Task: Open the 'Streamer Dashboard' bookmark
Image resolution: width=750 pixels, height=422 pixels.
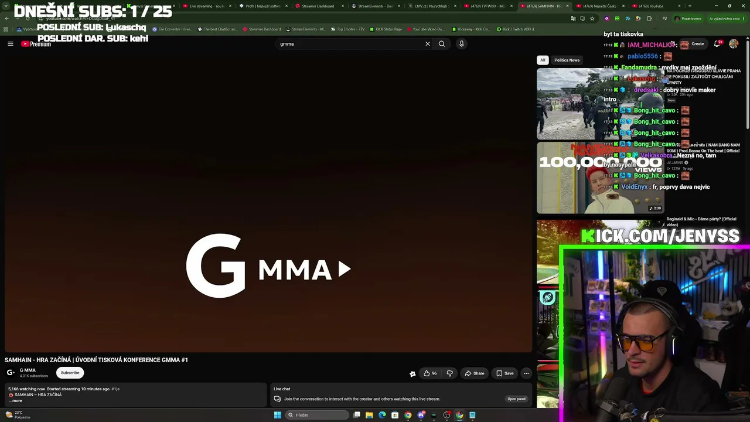Action: click(x=262, y=29)
